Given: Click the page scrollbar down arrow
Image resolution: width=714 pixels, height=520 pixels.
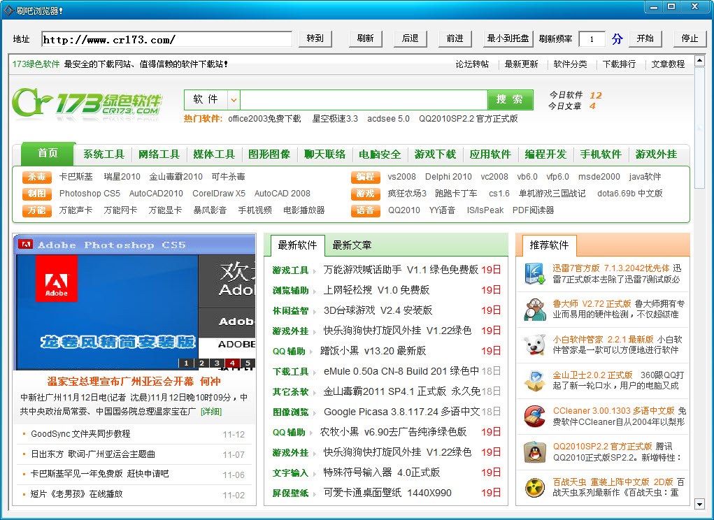Looking at the screenshot, I should [x=699, y=503].
